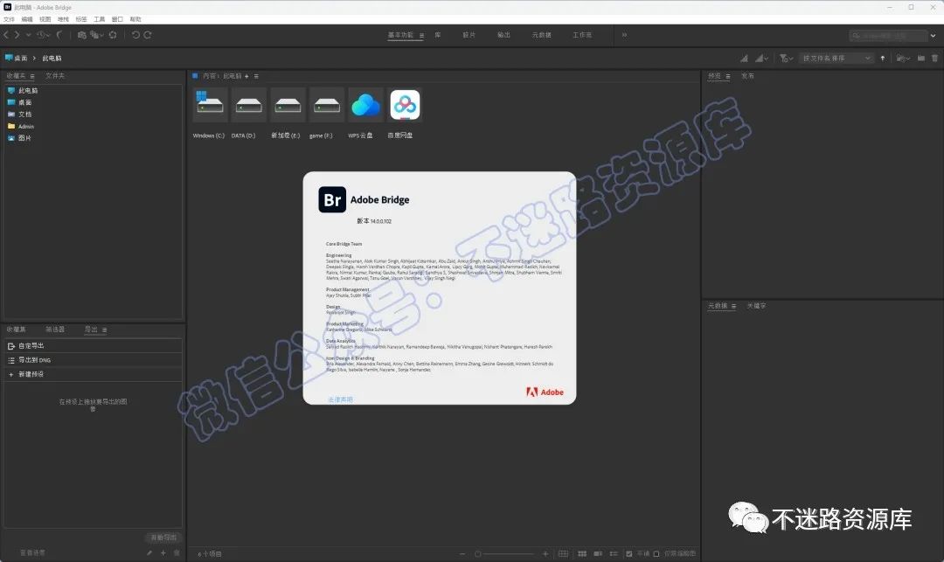Select the DATA (D:) drive thumbnail
944x562 pixels.
point(248,105)
